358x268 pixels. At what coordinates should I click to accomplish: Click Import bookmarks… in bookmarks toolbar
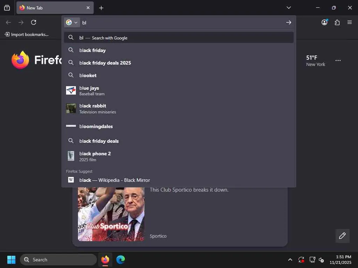27,35
